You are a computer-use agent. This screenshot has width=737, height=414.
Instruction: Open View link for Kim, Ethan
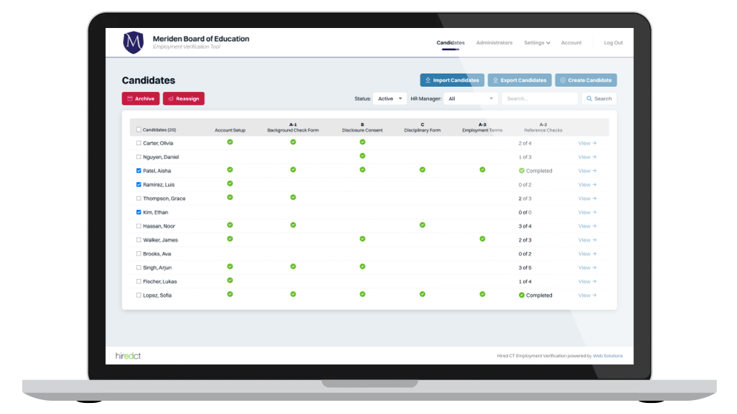(587, 212)
